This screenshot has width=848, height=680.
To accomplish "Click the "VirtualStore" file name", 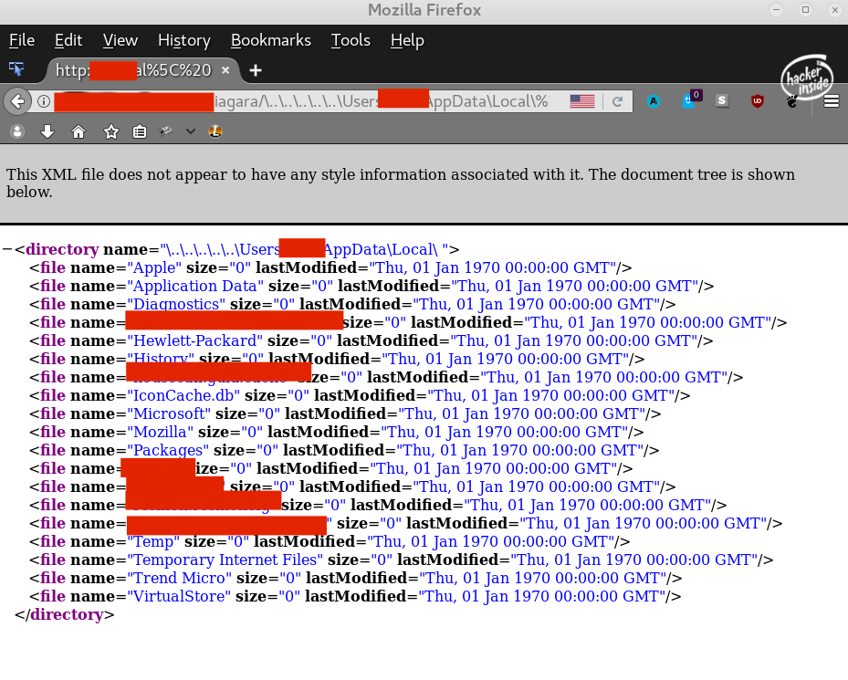I will 179,596.
